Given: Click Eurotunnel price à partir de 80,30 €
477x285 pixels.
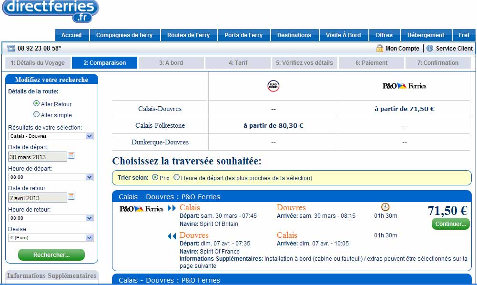Looking at the screenshot, I should 273,126.
